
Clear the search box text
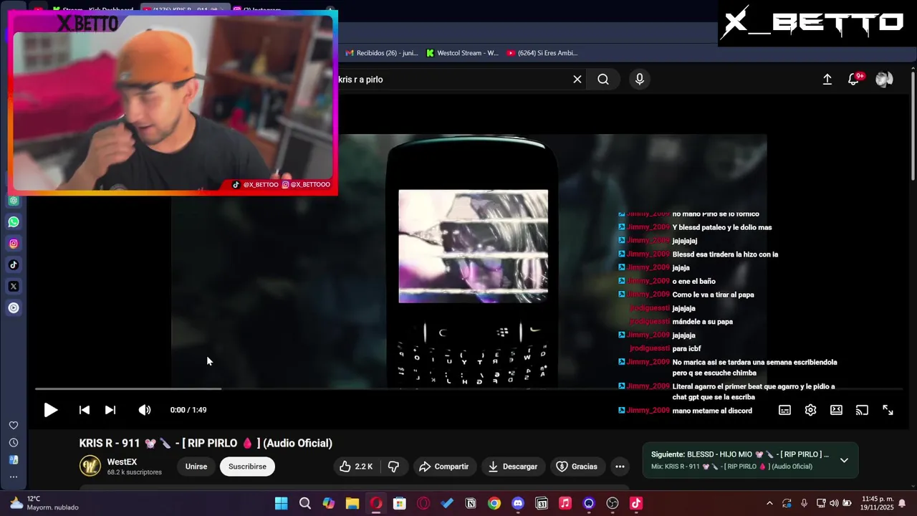click(577, 80)
